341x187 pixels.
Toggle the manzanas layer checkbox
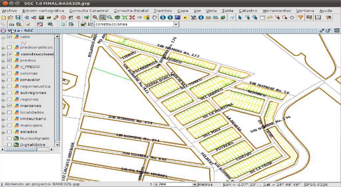click(9, 106)
